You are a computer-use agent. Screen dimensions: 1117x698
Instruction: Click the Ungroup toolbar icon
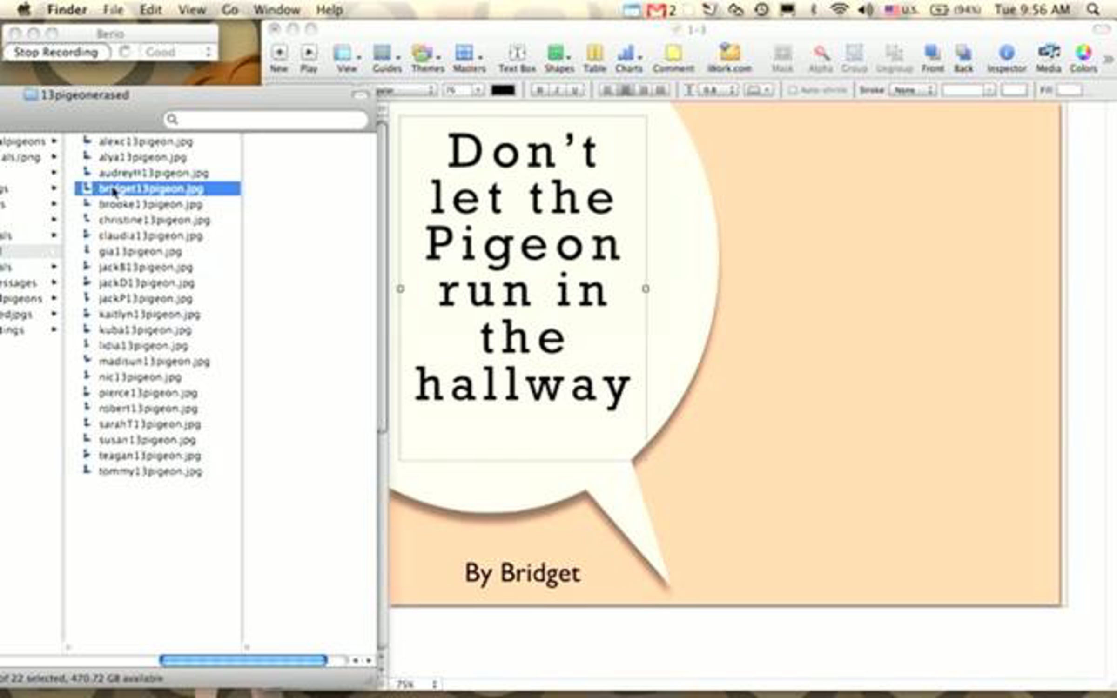pyautogui.click(x=894, y=53)
